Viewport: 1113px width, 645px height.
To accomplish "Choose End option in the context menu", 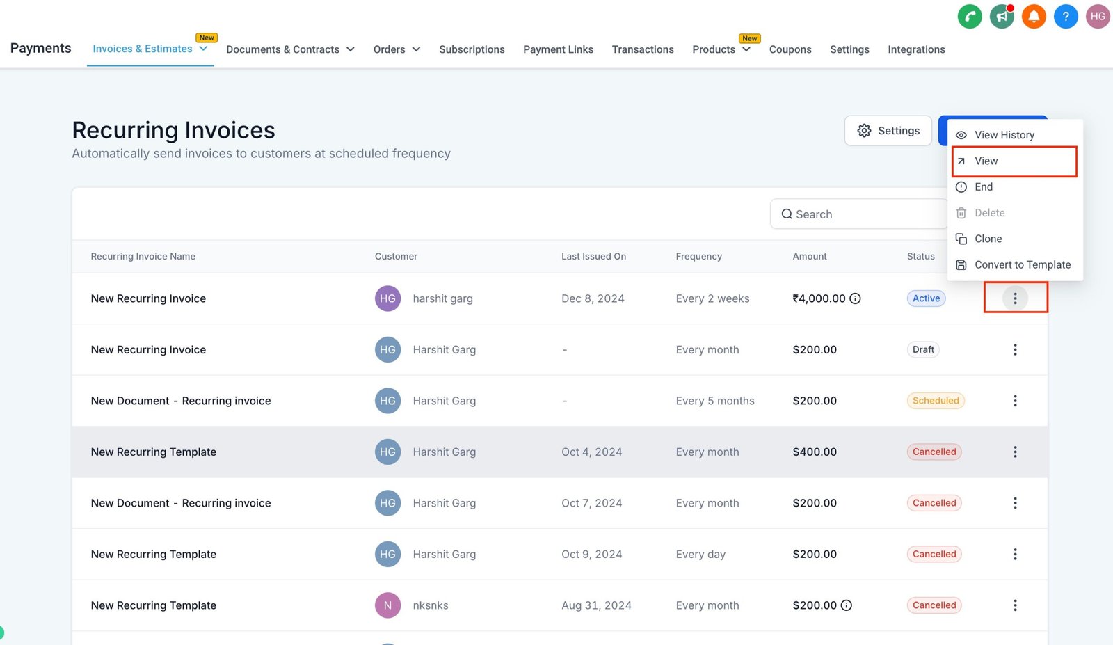I will (x=983, y=186).
